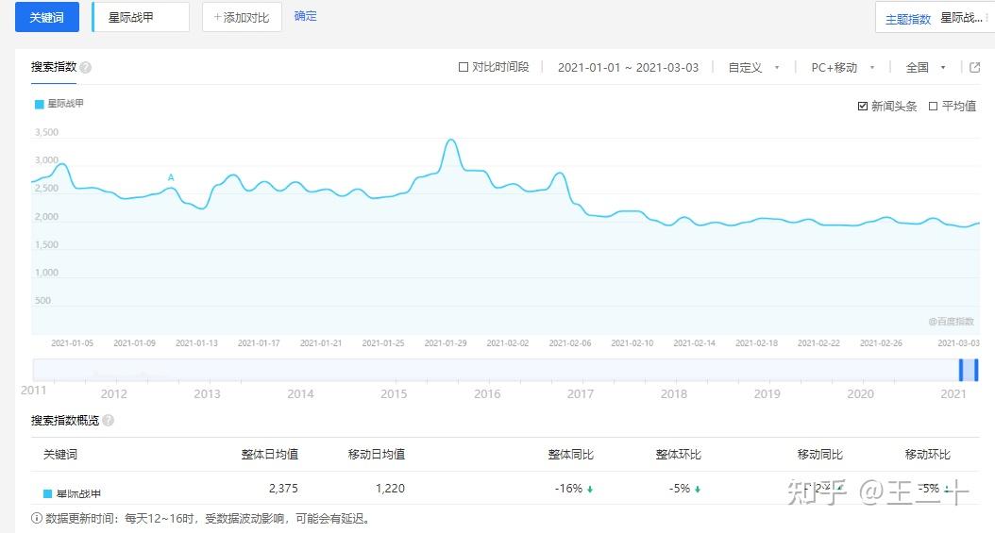Open the date range 2021-01-01 ~ 2021-03-03
This screenshot has width=995, height=533.
click(x=628, y=67)
